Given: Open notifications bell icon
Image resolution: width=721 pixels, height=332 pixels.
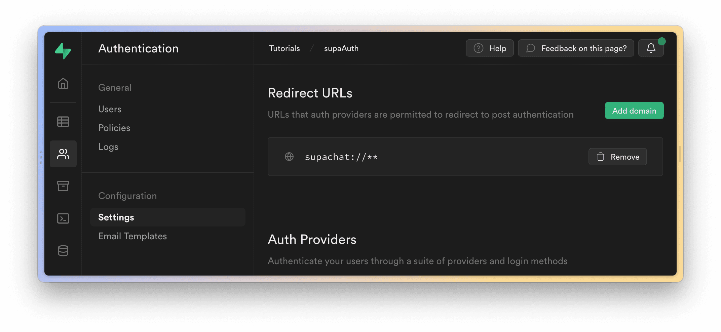Looking at the screenshot, I should [651, 48].
